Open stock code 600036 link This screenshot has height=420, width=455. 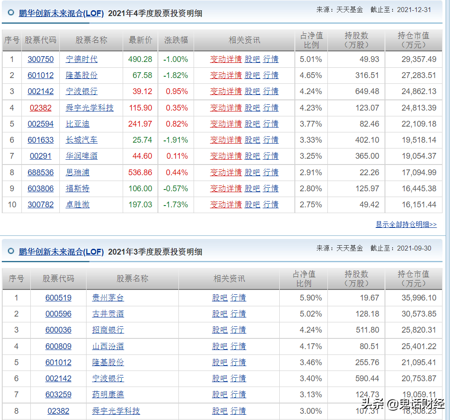tap(58, 330)
